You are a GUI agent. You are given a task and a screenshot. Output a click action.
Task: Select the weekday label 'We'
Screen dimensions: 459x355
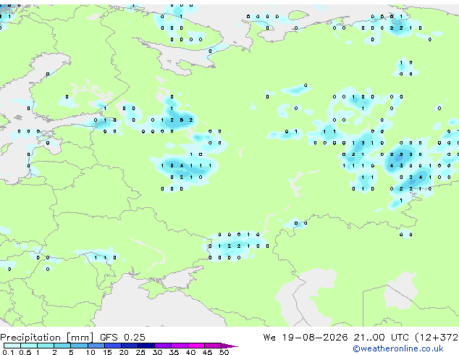[x=269, y=338]
